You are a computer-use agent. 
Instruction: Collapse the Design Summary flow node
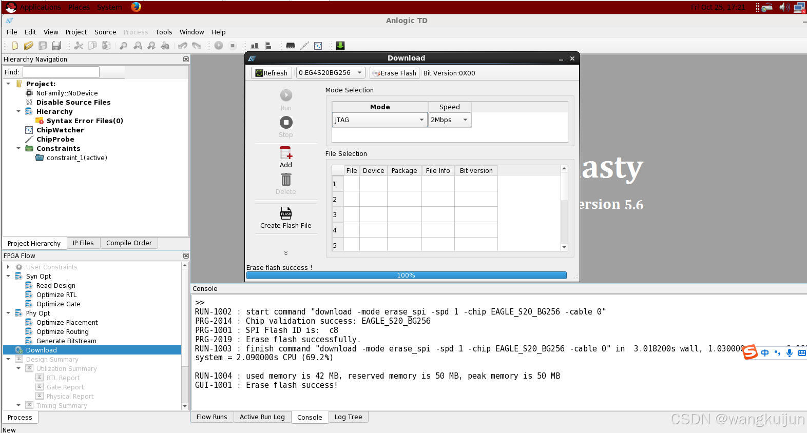click(8, 359)
